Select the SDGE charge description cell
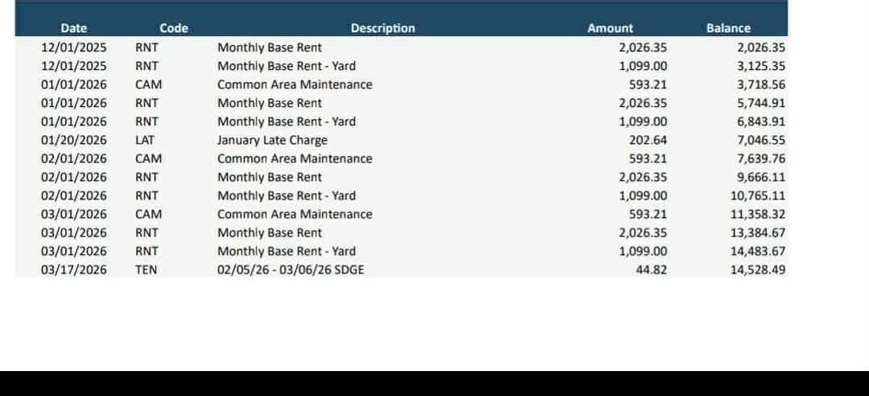 point(290,270)
